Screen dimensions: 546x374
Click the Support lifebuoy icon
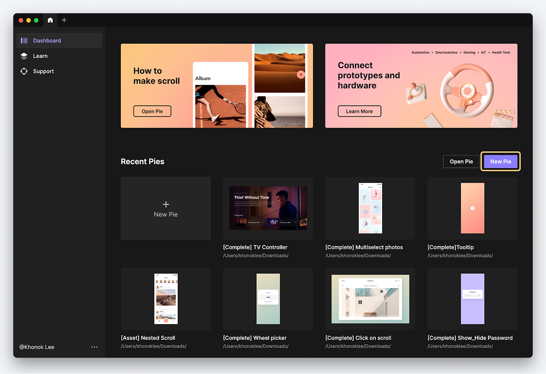(x=24, y=71)
